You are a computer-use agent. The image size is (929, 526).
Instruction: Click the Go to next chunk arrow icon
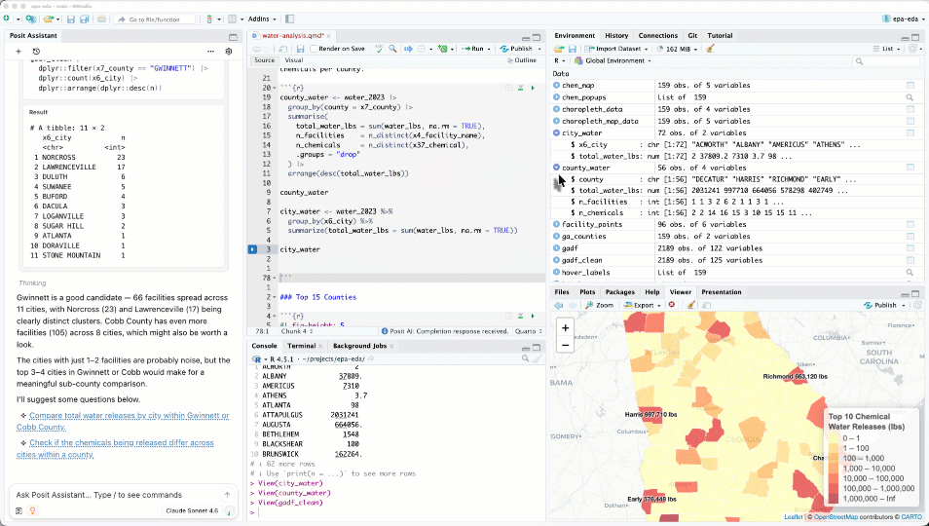click(408, 49)
